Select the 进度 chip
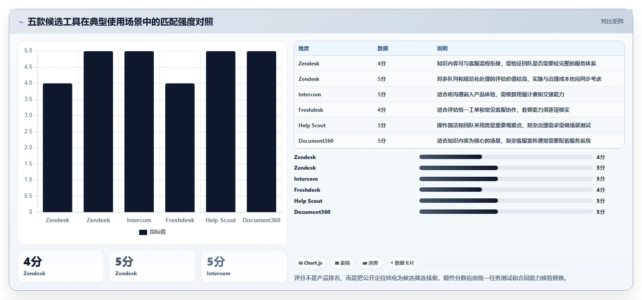 (x=370, y=263)
